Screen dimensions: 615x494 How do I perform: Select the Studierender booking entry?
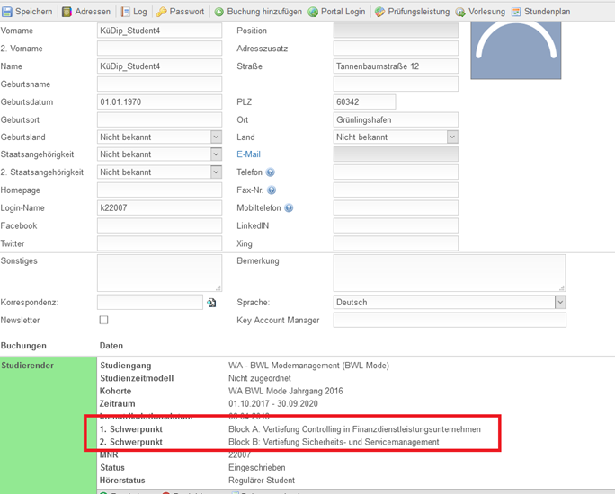28,366
